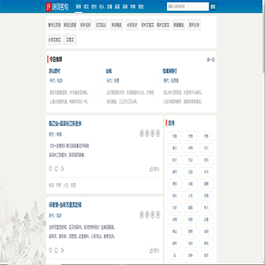Screen dimensions: 265x265
Task: Click the second circled icon on the 临江仙 card
Action: (147, 133)
